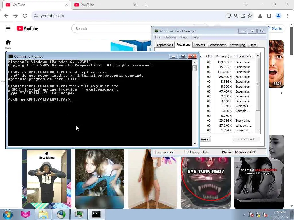Screen dimensions: 294x220
Task: Switch to Command Prompt taskbar icon
Action: tap(96, 214)
